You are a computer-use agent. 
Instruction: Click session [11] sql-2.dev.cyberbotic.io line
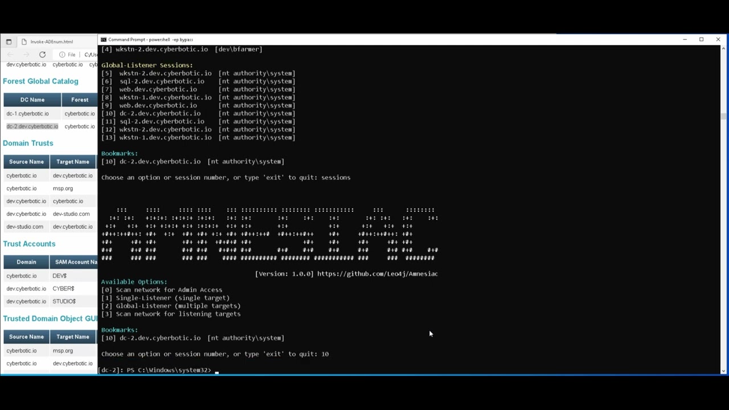click(198, 121)
